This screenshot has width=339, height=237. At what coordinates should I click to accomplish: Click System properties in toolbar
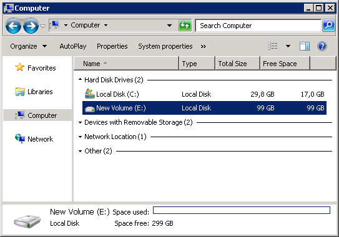(165, 46)
